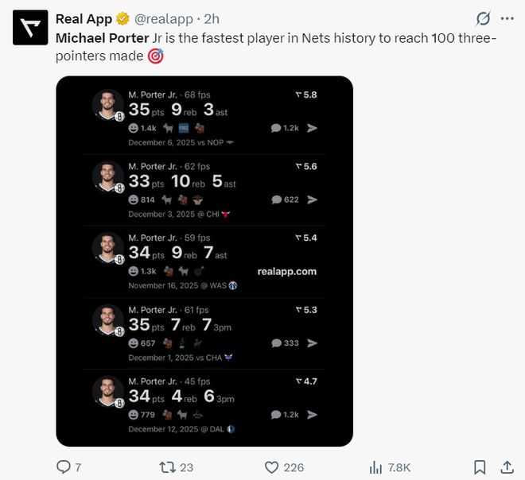Open the Michael Porter bold text link

tap(102, 37)
